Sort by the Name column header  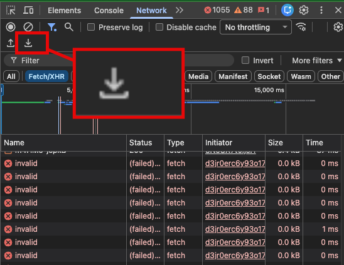pyautogui.click(x=63, y=143)
